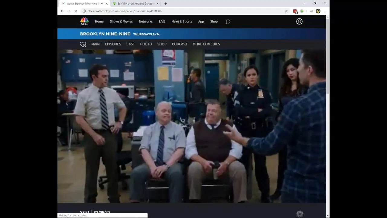Click the NBC peacock logo

click(x=84, y=21)
